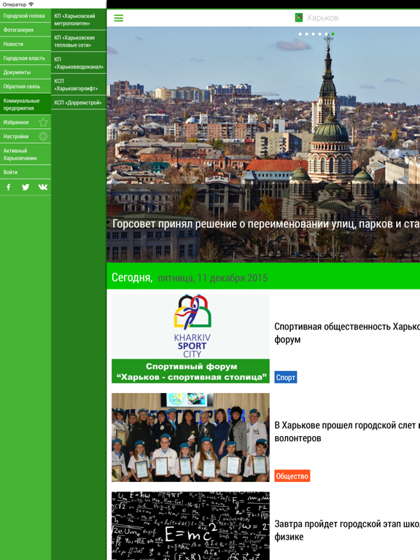Select the active green carousel dot
Viewport: 420px width, 560px height.
click(x=332, y=34)
